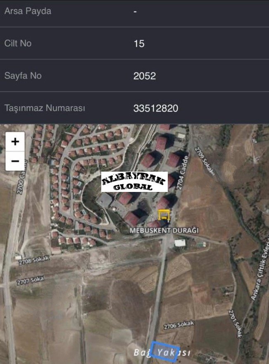
Task: Click the Taşınmaz Numarası value 33512820
Action: 156,108
